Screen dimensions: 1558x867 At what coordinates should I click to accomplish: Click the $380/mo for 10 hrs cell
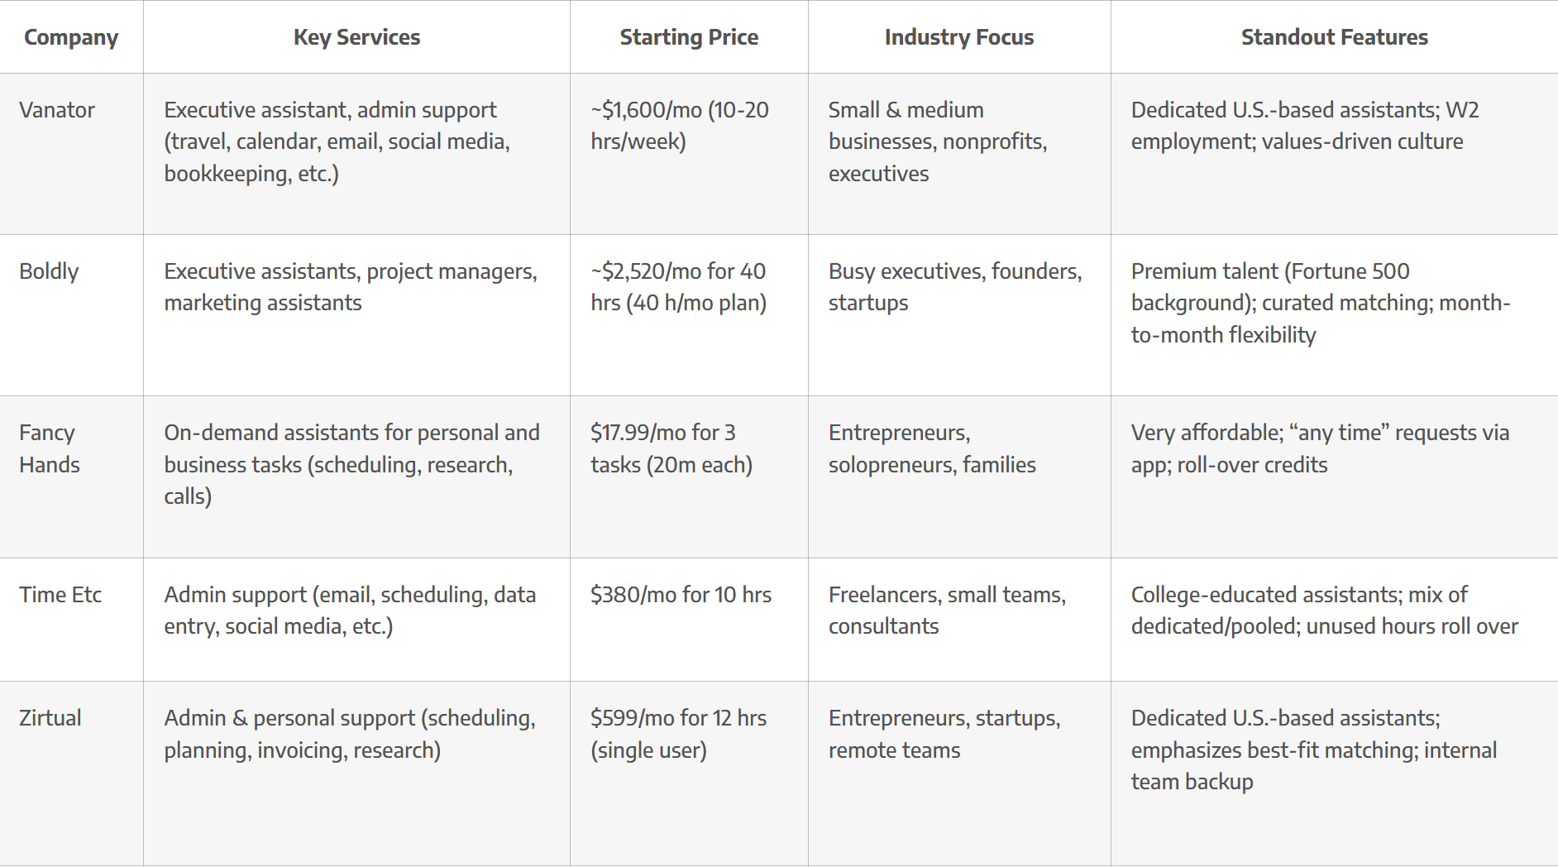coord(681,595)
